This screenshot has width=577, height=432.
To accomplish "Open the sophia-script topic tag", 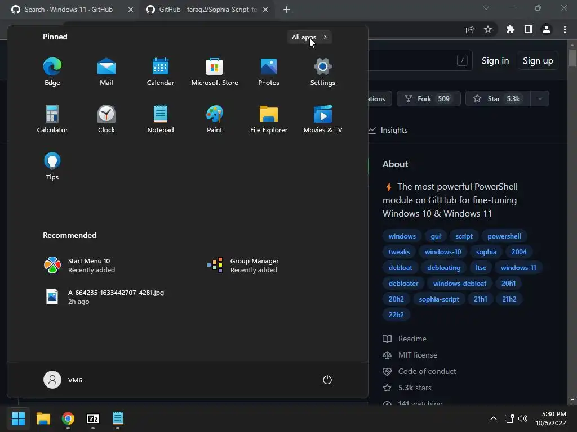I will [438, 299].
